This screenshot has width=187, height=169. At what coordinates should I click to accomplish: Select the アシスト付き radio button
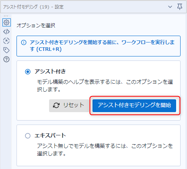pyautogui.click(x=28, y=72)
